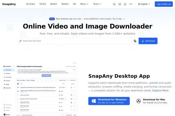The height and width of the screenshot is (116, 175).
Task: Open the Twitter downloader page
Action: tap(65, 4)
